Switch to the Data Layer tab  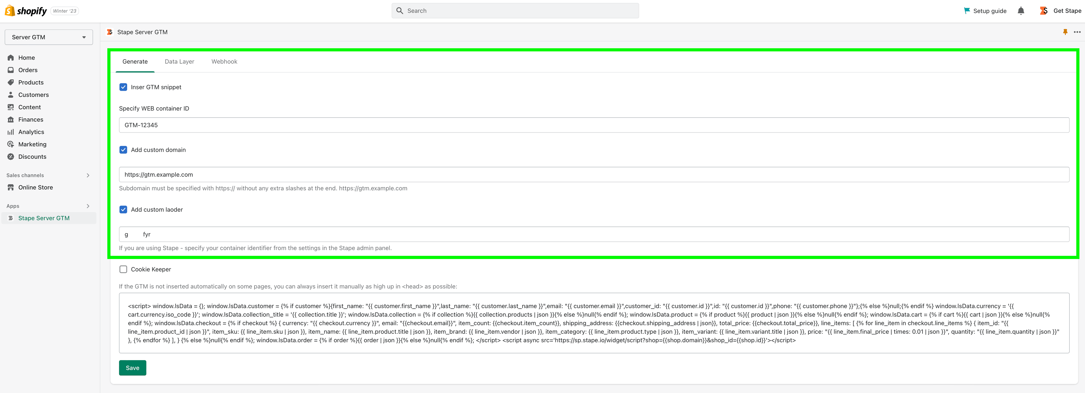(179, 62)
